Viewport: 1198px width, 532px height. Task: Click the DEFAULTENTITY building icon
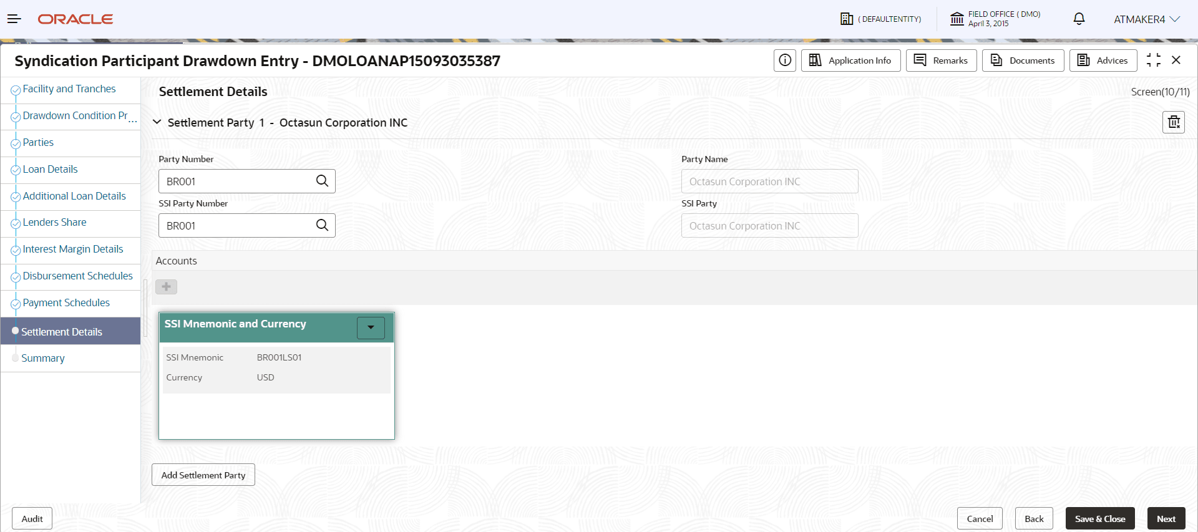tap(847, 19)
